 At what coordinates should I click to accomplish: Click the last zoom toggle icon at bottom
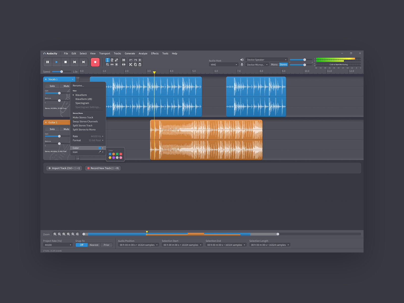click(78, 234)
